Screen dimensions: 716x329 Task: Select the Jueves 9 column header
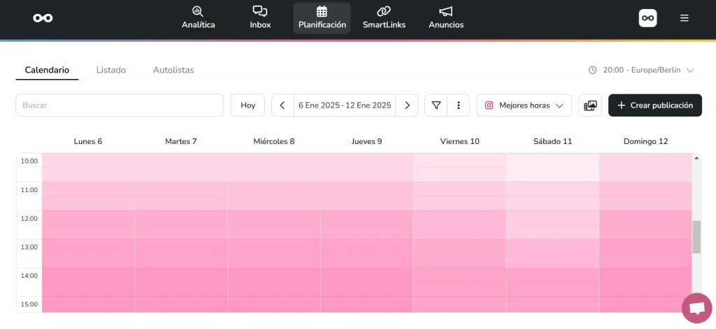pos(366,141)
